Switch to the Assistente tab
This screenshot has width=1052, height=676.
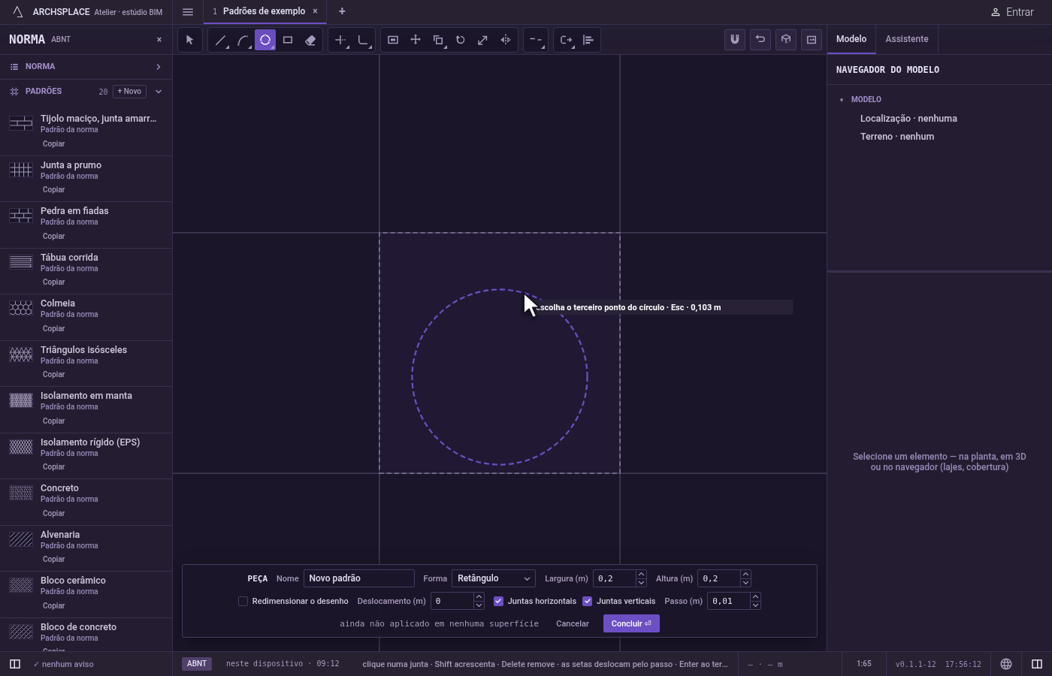click(906, 39)
